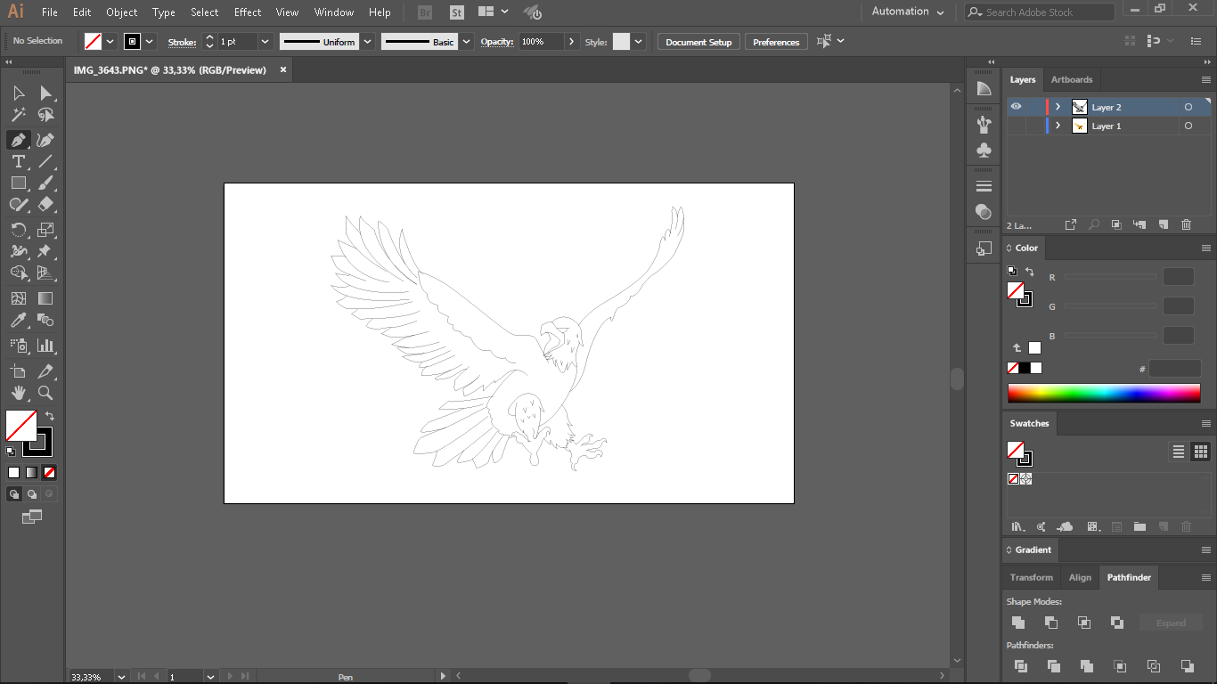Click Minus Front shape mode icon
This screenshot has width=1217, height=684.
pyautogui.click(x=1051, y=623)
